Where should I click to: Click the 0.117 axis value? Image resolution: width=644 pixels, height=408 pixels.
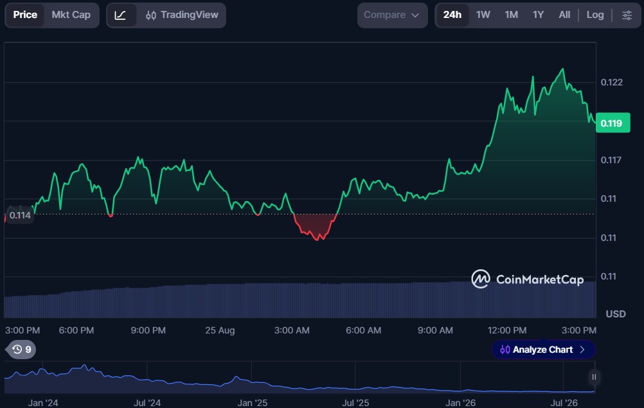coord(611,160)
